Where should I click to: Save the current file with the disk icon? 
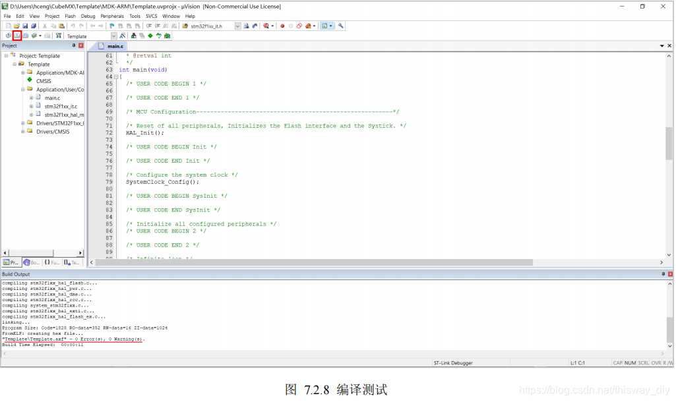click(x=25, y=26)
